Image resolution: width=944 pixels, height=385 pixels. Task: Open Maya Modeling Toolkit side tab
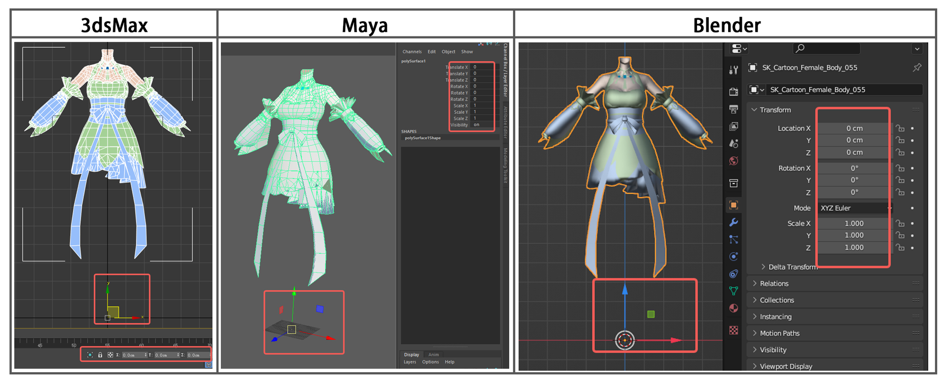tap(505, 166)
